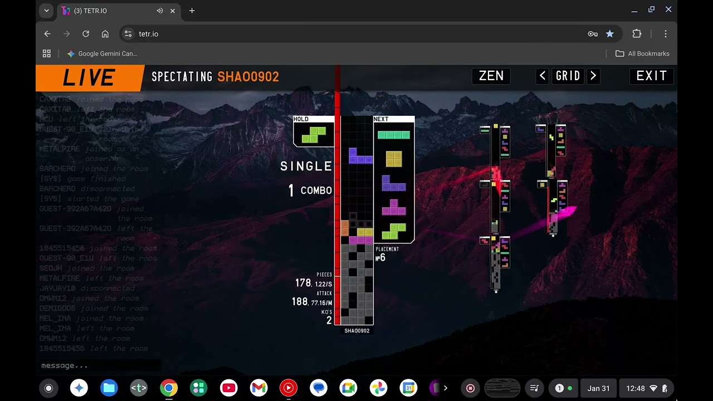Open the status tray showing 12:48

[646, 388]
